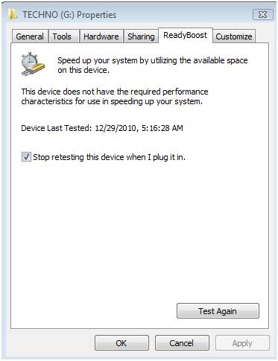Click the Cancel button

182,343
